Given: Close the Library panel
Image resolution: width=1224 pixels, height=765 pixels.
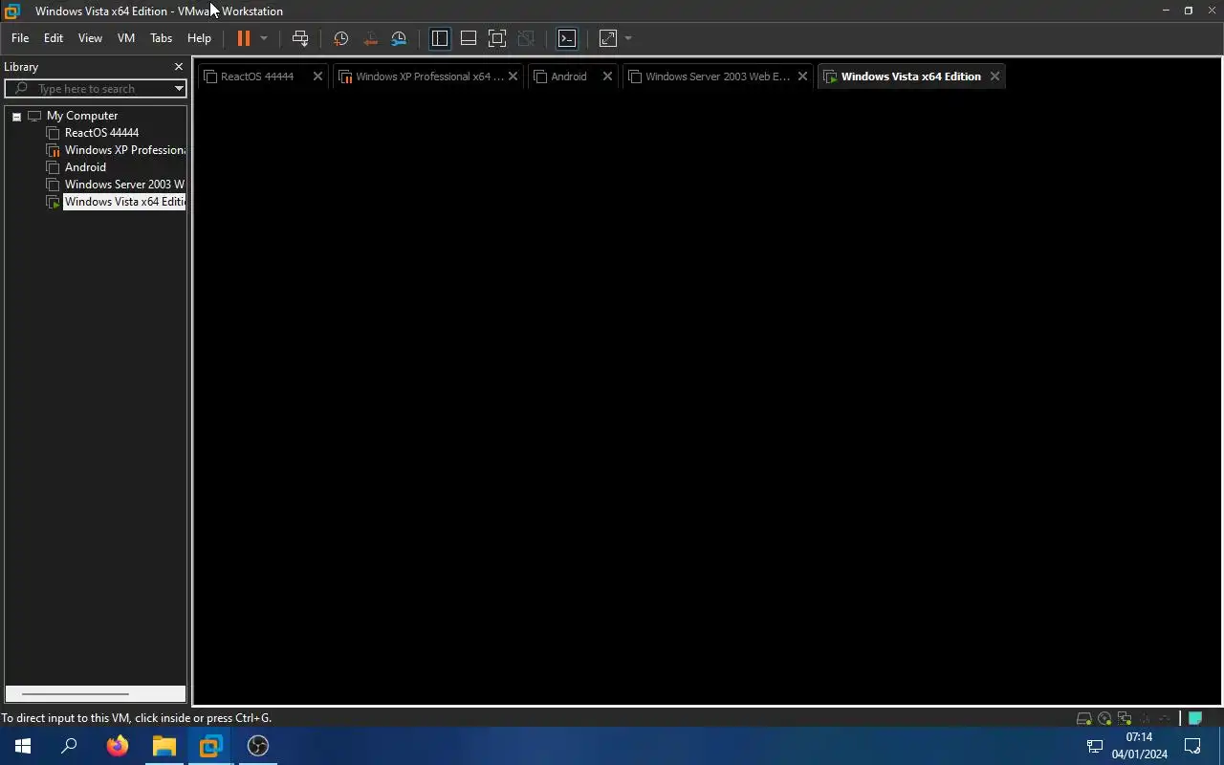Looking at the screenshot, I should coord(178,67).
